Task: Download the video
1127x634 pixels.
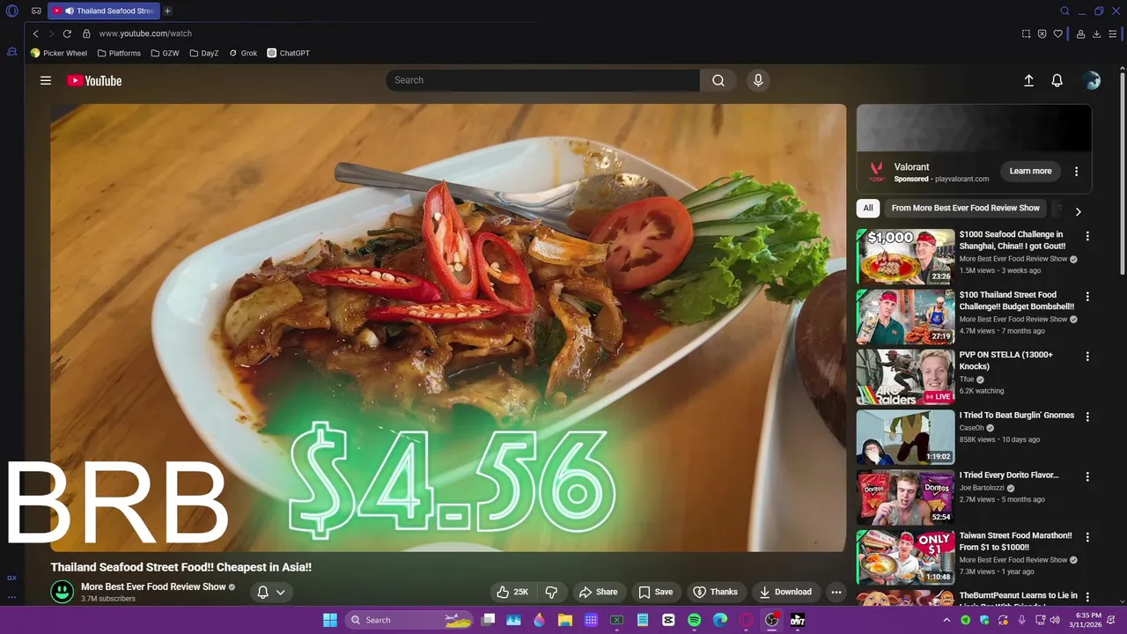Action: [785, 592]
